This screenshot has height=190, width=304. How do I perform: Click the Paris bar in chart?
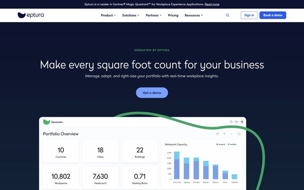[225, 175]
